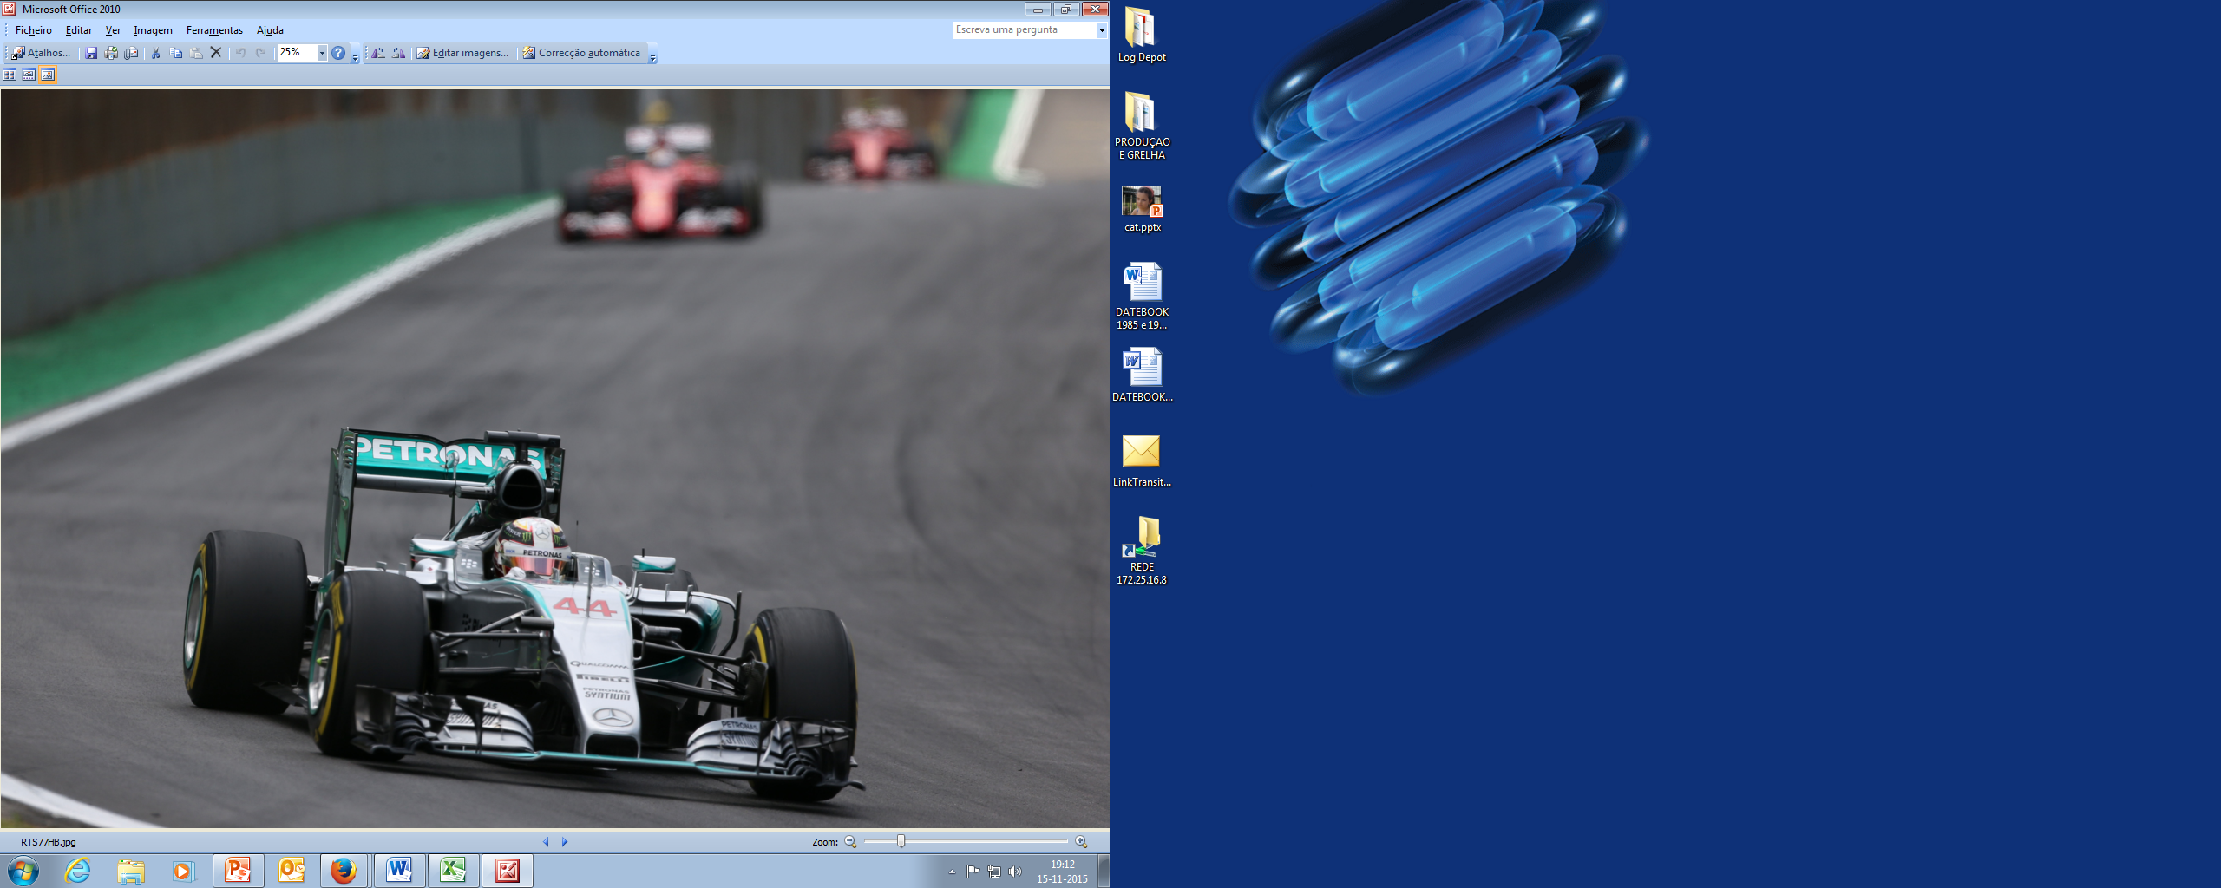2221x888 pixels.
Task: Open the Ferramentas menu
Action: 214,30
